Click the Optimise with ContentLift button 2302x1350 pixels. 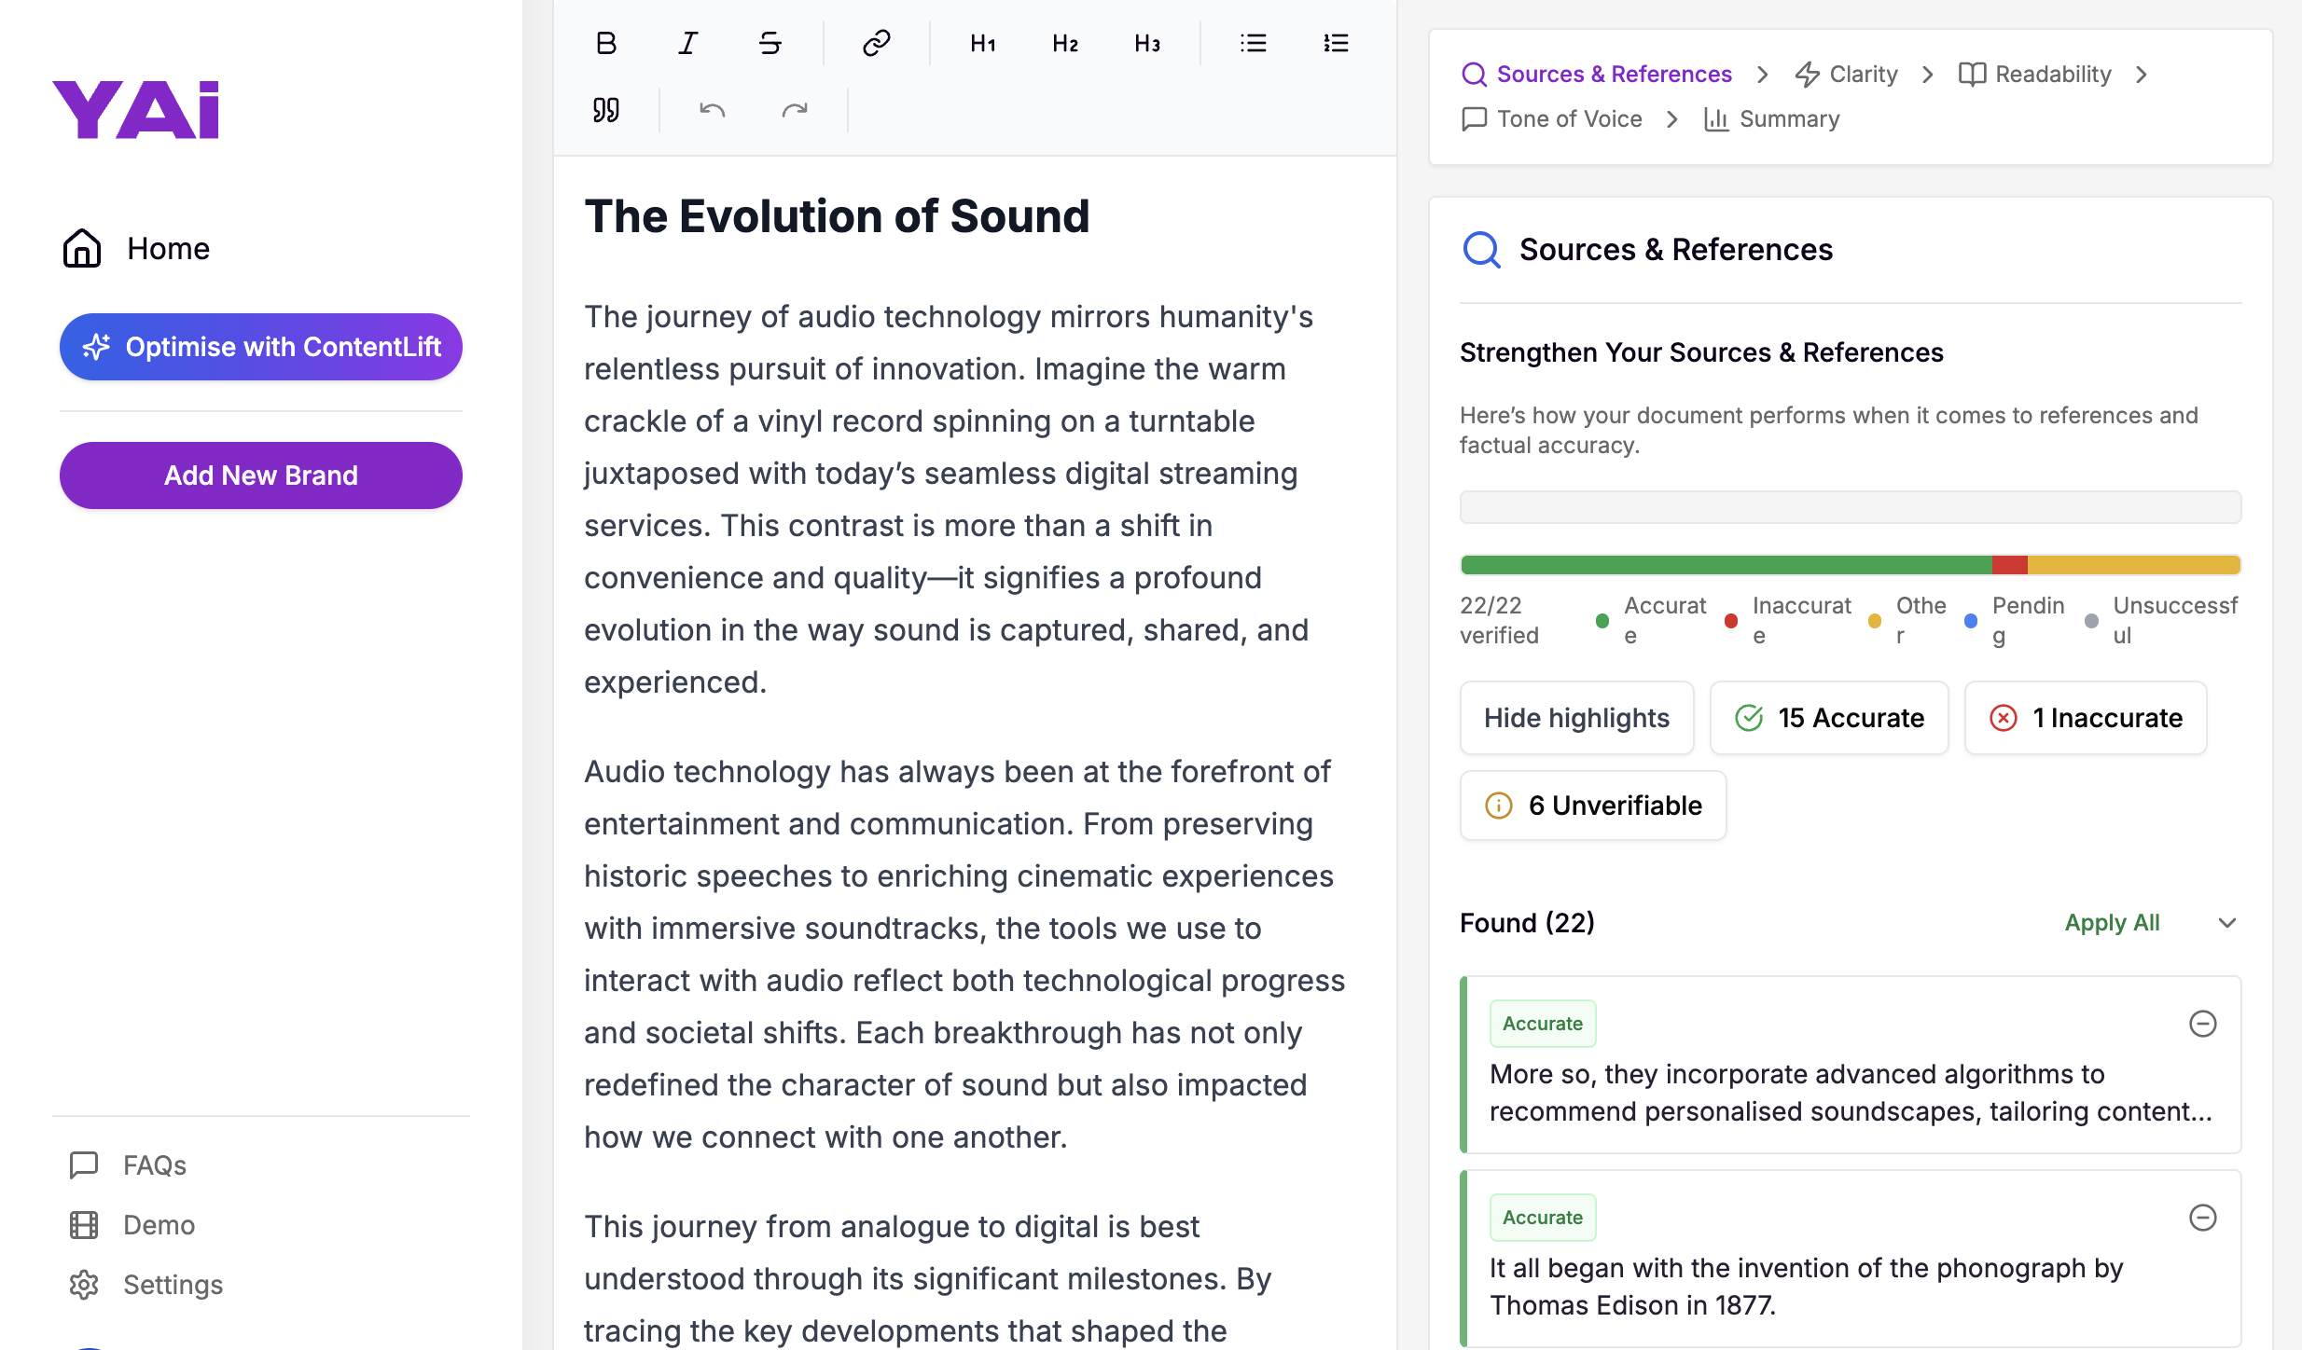click(260, 346)
